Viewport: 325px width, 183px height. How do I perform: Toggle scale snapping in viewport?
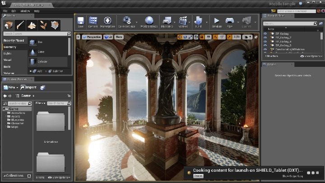pyautogui.click(x=229, y=37)
